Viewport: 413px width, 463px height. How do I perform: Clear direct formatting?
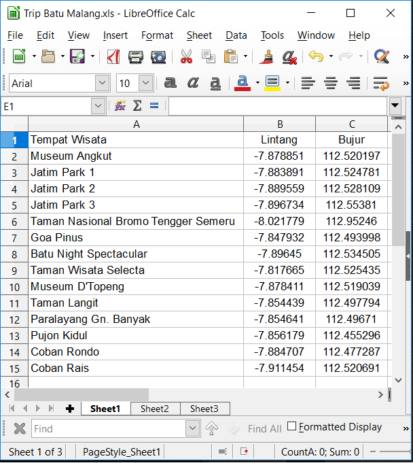click(x=289, y=56)
